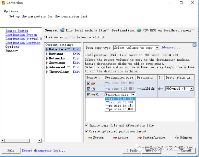Click the Source volume column header
Screen dimensions: 199x157
[95, 78]
